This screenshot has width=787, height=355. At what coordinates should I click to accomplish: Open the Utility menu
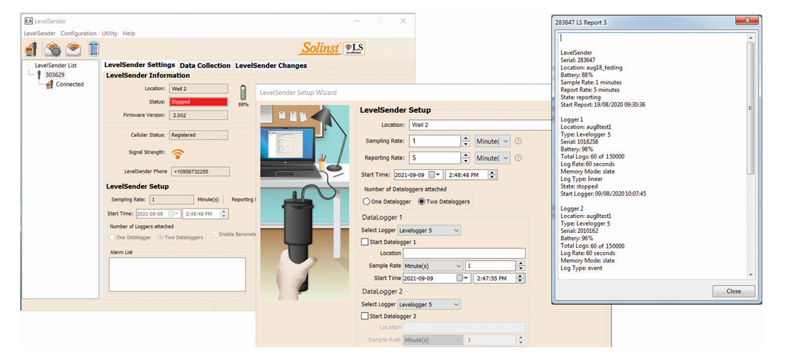(109, 33)
